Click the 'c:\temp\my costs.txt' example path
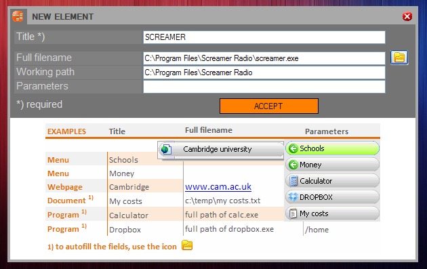Screen dimensions: 427x269 (x=222, y=201)
